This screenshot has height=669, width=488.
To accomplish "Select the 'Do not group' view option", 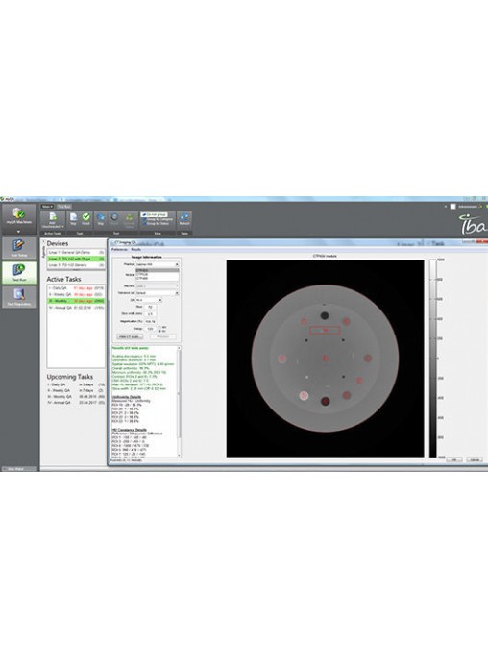I will tap(154, 214).
